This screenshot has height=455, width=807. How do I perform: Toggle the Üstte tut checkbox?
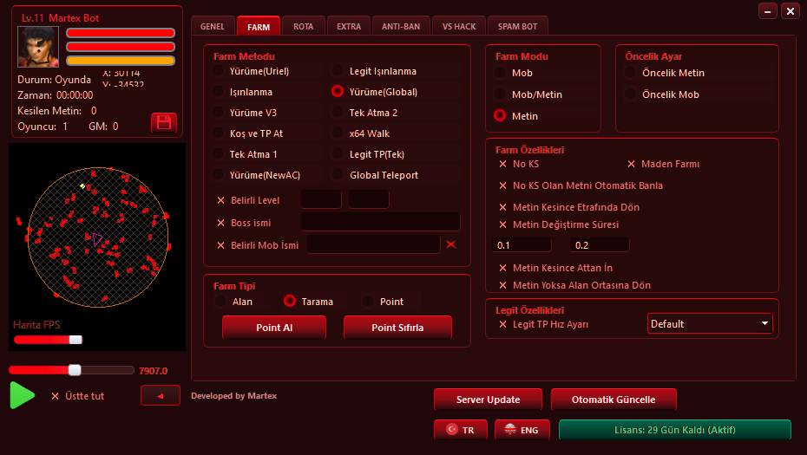point(55,396)
